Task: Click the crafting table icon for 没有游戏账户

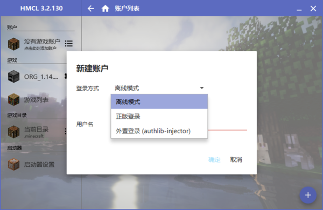Action: pyautogui.click(x=13, y=44)
